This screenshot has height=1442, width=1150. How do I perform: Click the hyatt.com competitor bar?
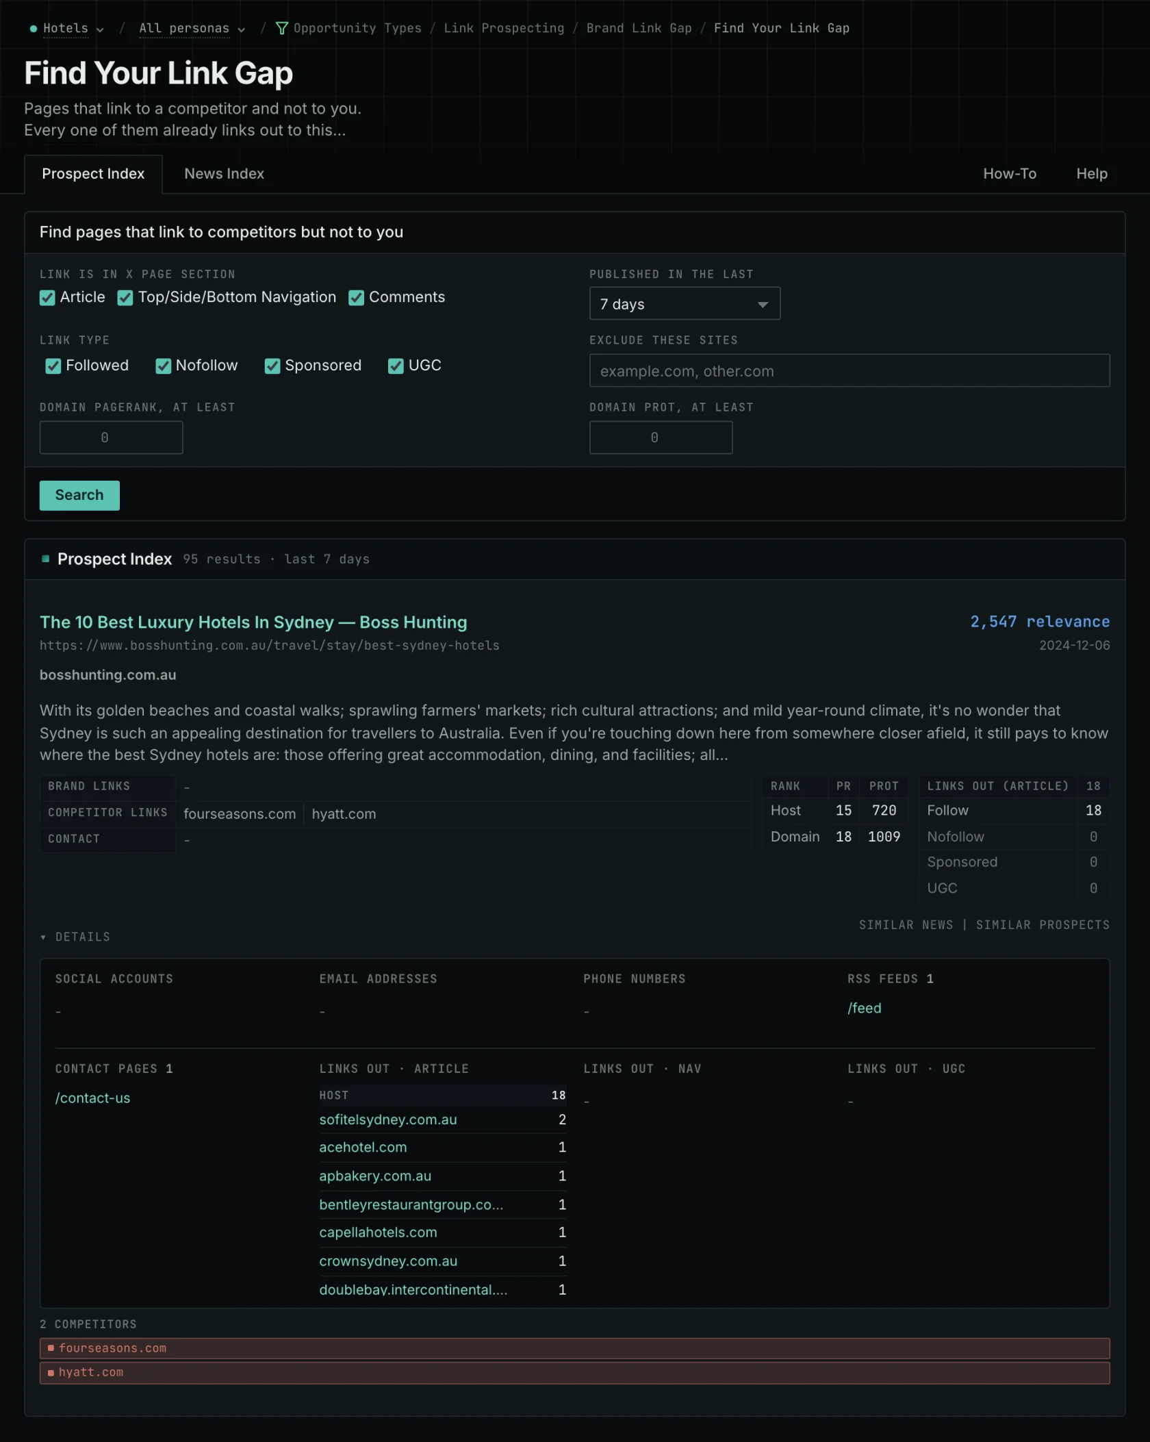(x=574, y=1373)
